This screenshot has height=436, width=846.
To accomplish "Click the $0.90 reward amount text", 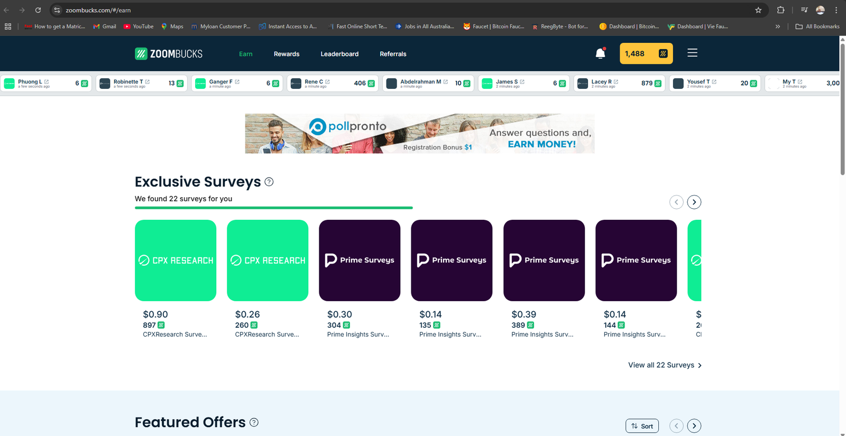I will [155, 314].
